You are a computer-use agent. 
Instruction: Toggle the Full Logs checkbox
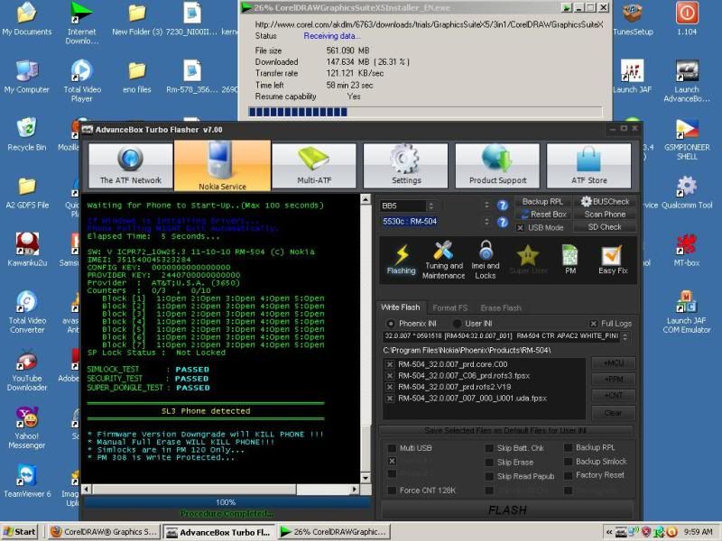click(x=594, y=324)
